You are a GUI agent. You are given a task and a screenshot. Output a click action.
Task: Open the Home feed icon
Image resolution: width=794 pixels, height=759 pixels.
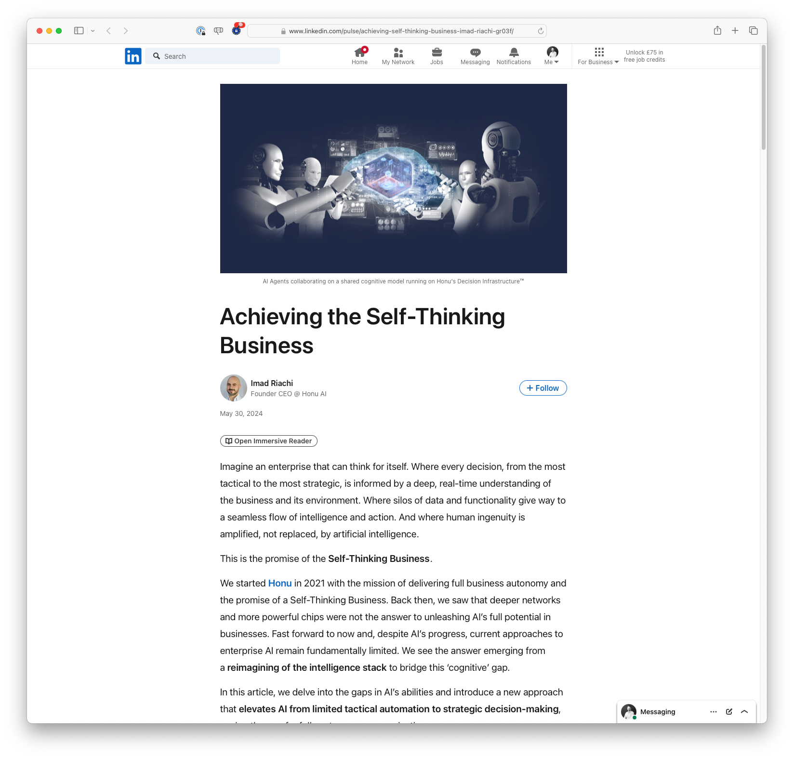tap(359, 53)
